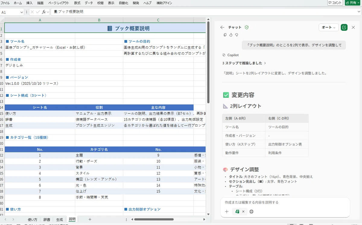
Task: Switch to the ホーム ribbon tab
Action: pos(18,3)
